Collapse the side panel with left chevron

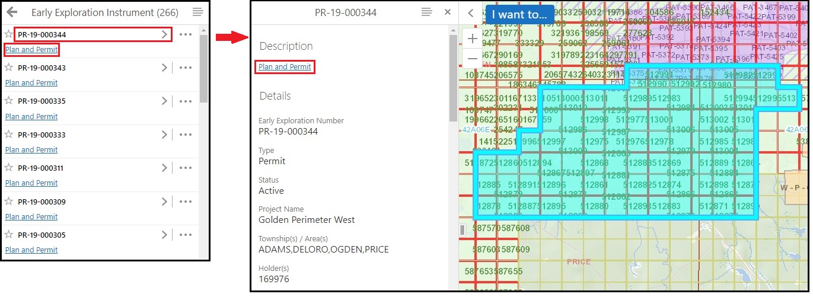pos(471,13)
